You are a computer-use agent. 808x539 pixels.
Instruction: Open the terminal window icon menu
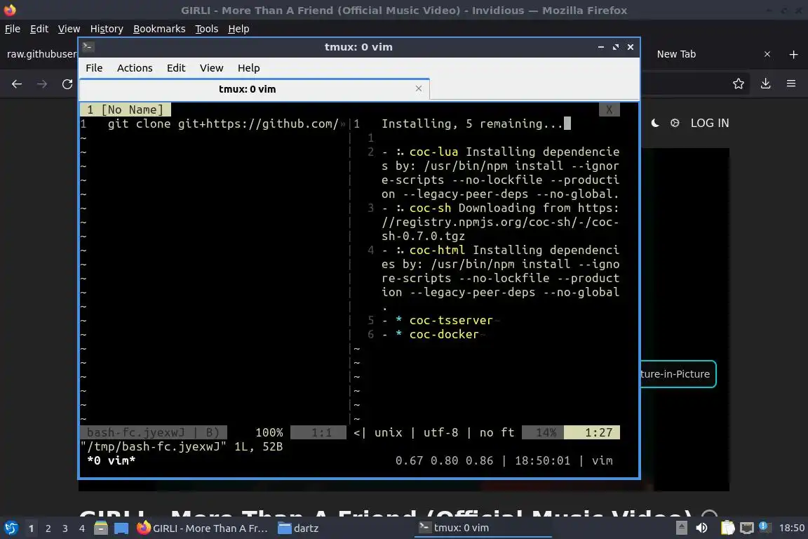(88, 47)
